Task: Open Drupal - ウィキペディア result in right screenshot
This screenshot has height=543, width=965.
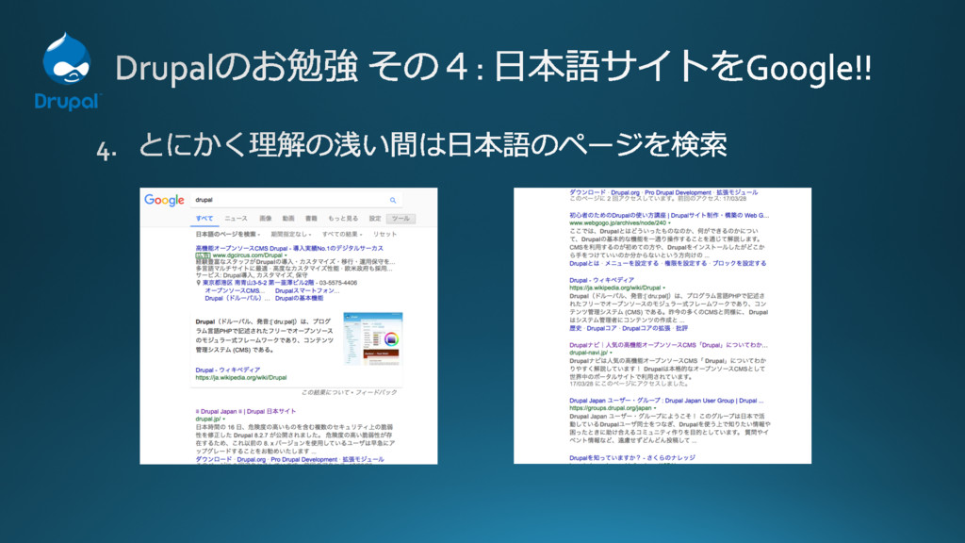Action: click(x=601, y=280)
